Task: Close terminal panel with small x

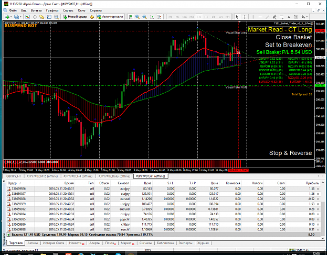Action: 4,182
